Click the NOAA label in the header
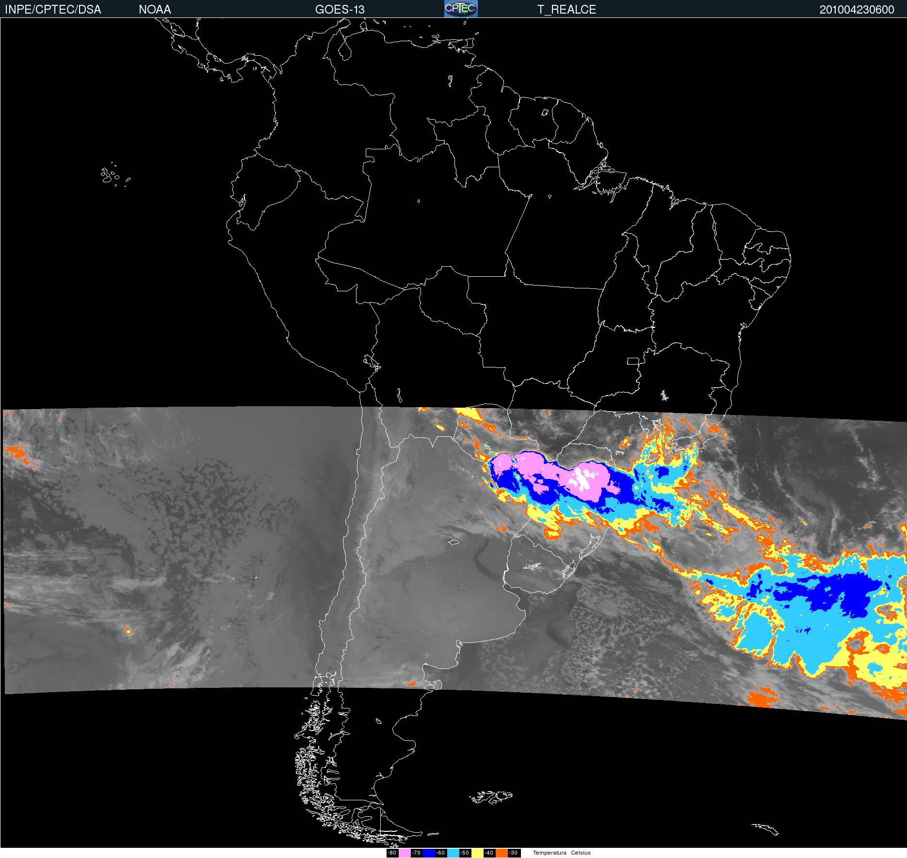907x858 pixels. click(x=155, y=10)
